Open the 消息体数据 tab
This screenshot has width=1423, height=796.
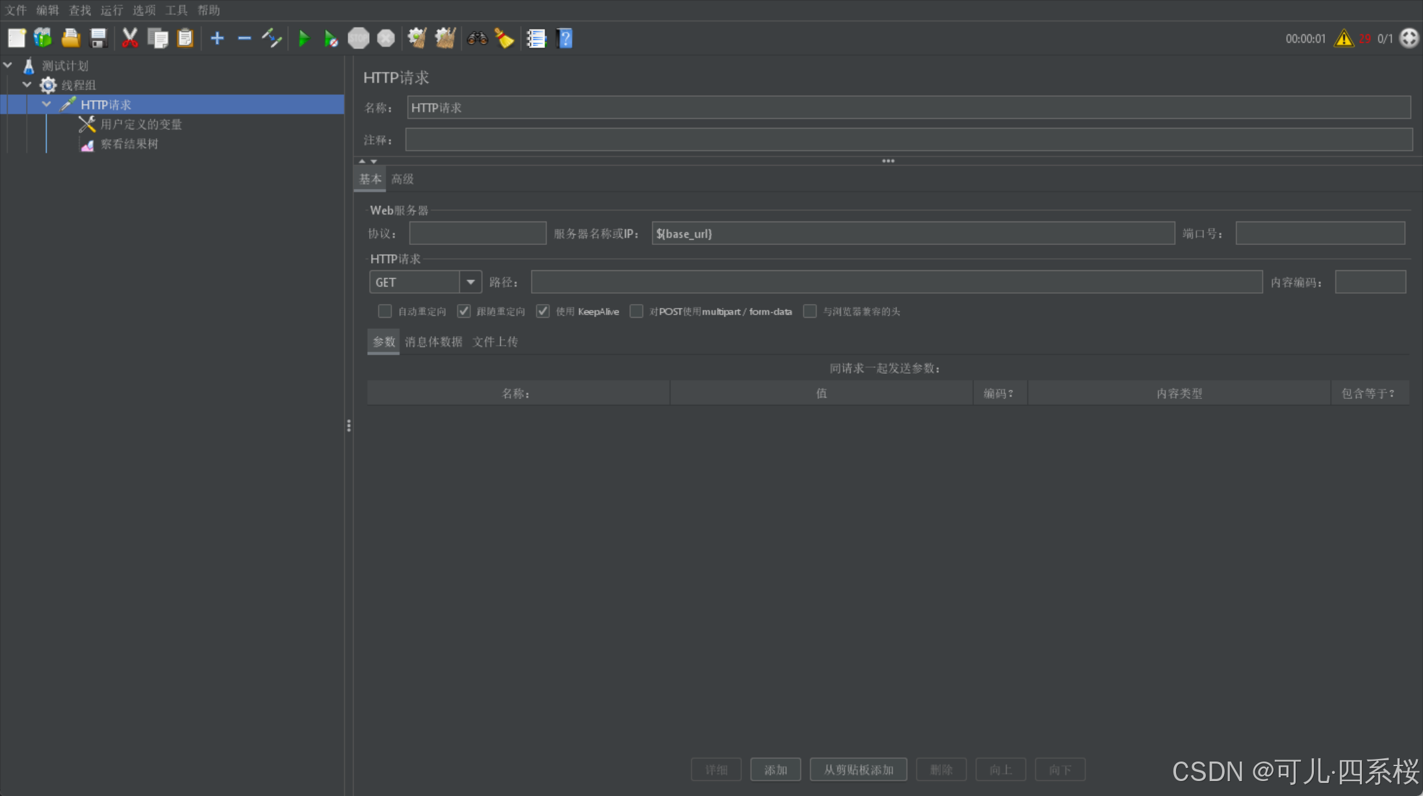point(433,342)
